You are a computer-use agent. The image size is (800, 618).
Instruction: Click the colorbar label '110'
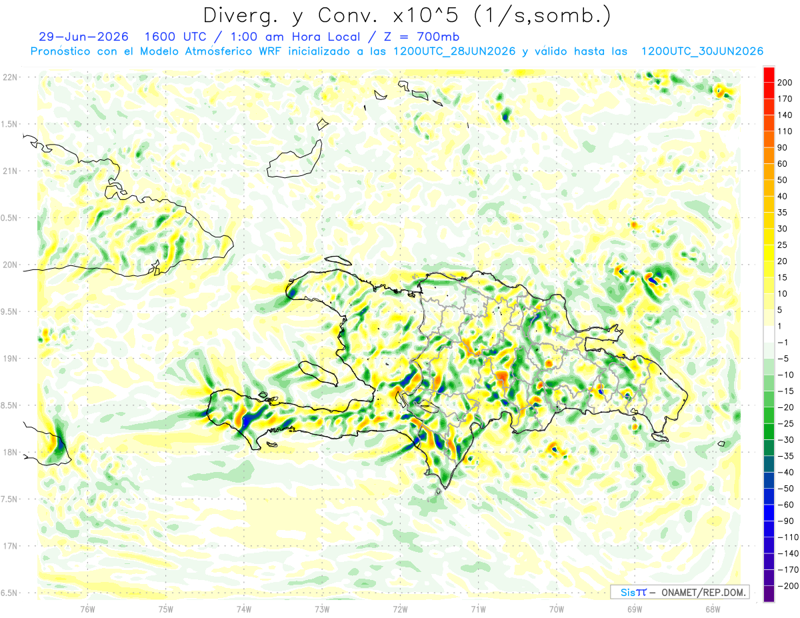tap(786, 131)
